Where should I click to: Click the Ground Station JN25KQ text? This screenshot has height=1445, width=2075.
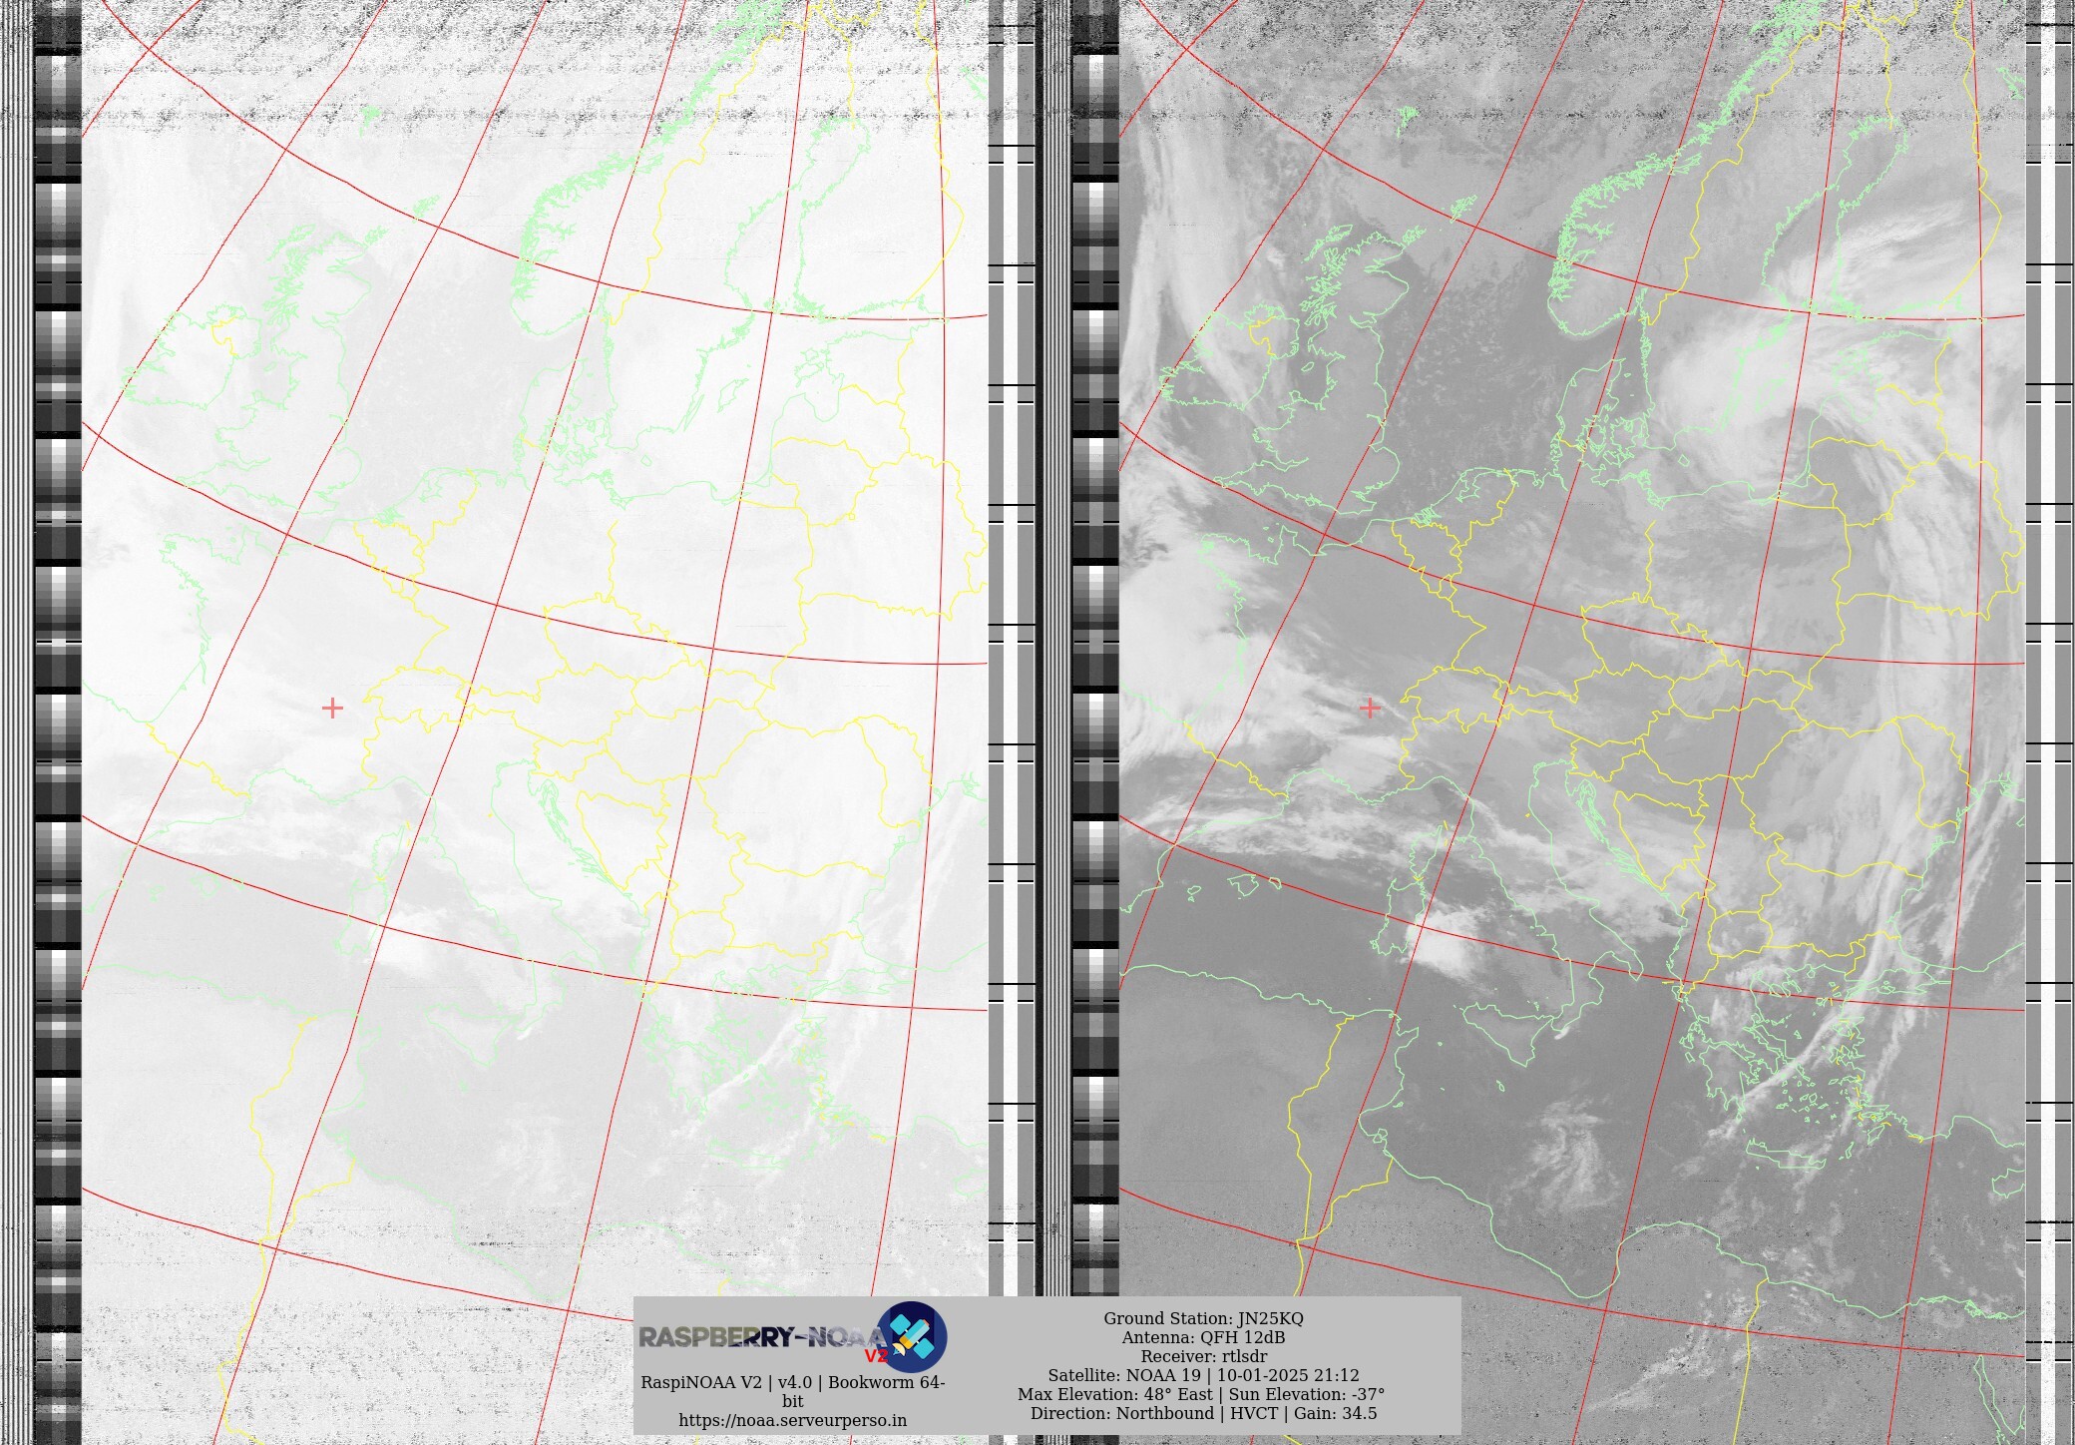pyautogui.click(x=1202, y=1318)
